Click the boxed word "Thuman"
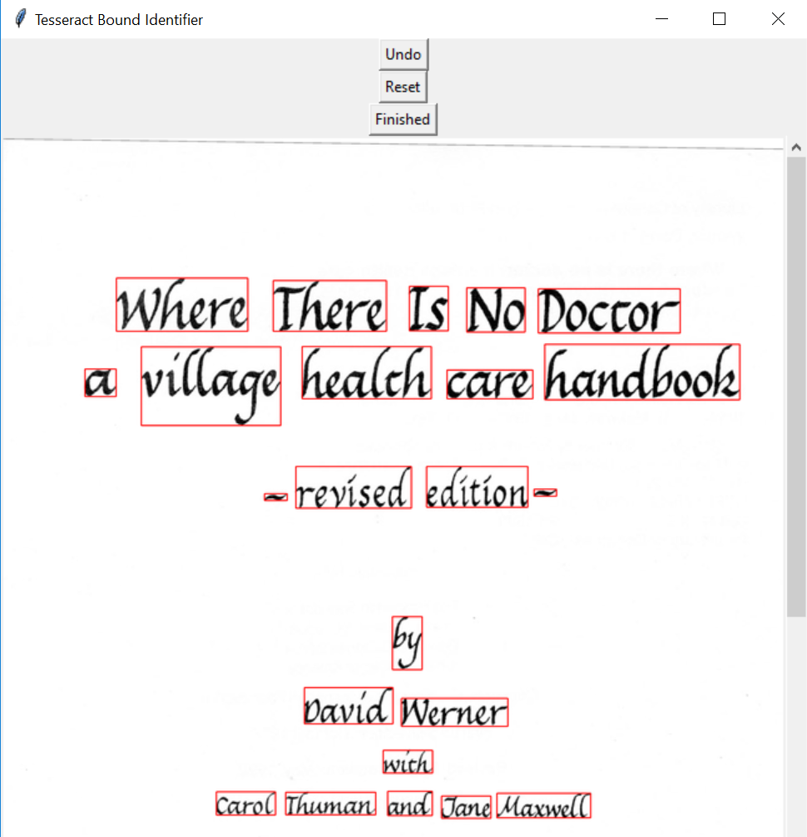The height and width of the screenshot is (837, 807). click(330, 804)
